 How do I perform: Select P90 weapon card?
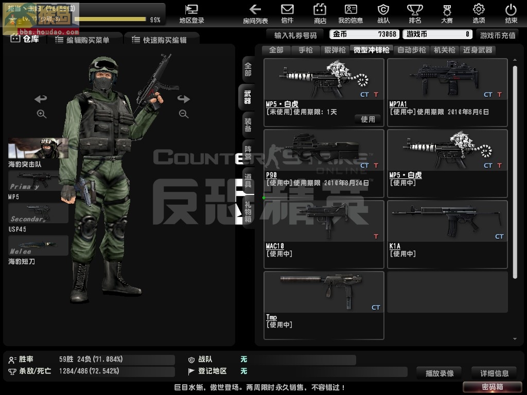324,163
